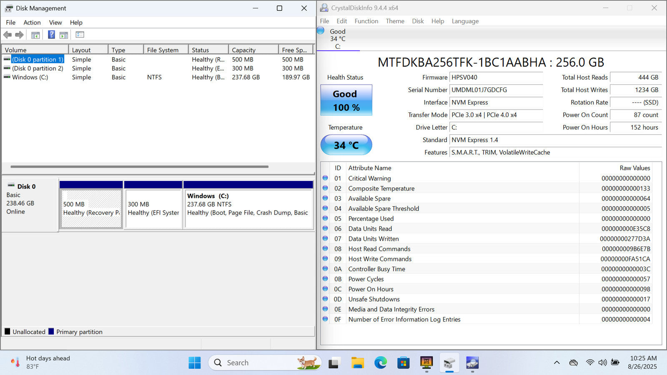This screenshot has width=667, height=375.
Task: Click the Power On Count value 87 count
Action: [635, 115]
